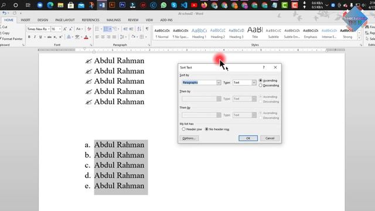Click the Copy command
The width and height of the screenshot is (375, 211).
tap(5, 33)
